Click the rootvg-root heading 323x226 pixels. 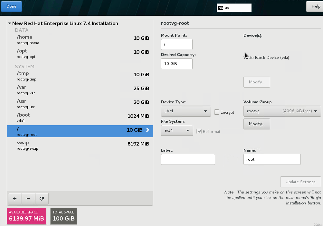175,23
